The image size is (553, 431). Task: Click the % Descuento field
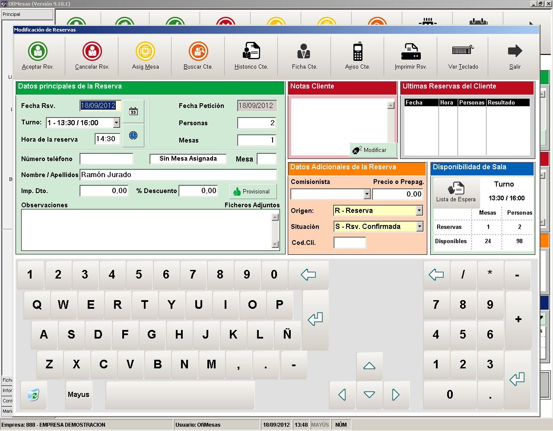pyautogui.click(x=198, y=191)
